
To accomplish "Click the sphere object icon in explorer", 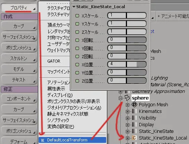I will pyautogui.click(x=127, y=98).
